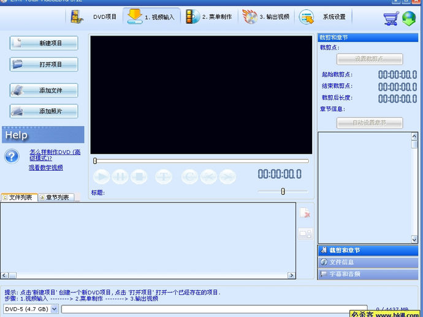Click the 结束裁剪点 time value
This screenshot has width=423, height=317.
397,86
